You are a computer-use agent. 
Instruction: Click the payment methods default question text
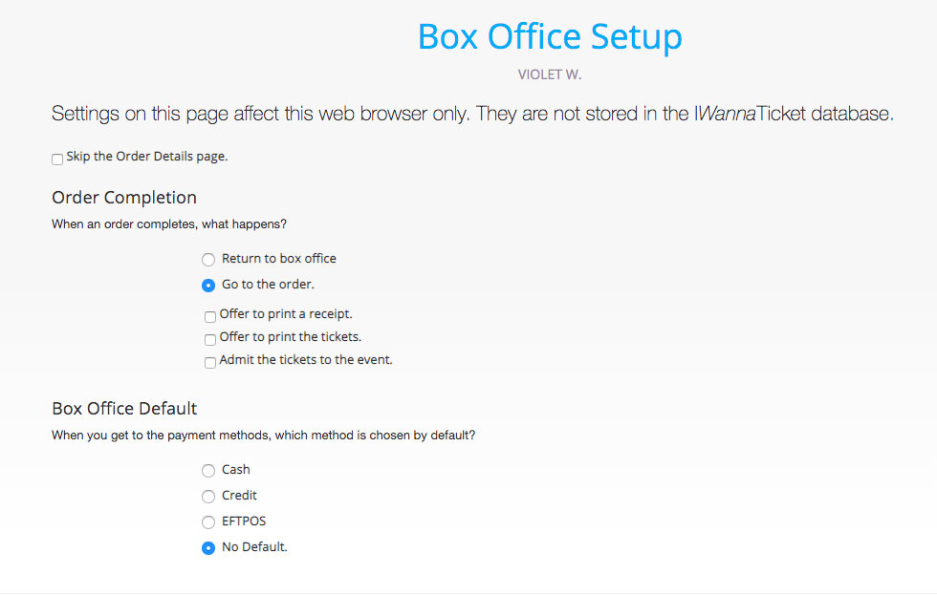pos(264,436)
